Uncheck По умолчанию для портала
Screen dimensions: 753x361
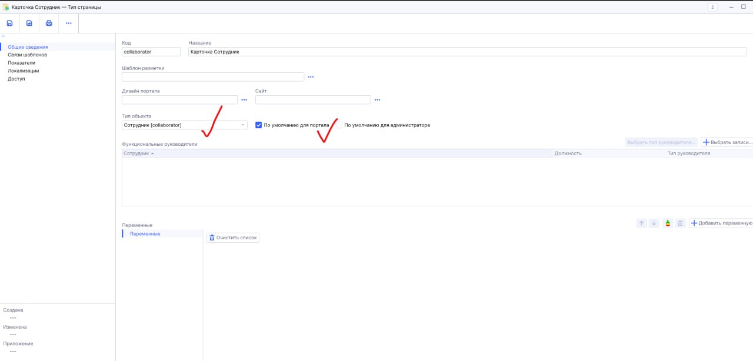click(x=259, y=125)
